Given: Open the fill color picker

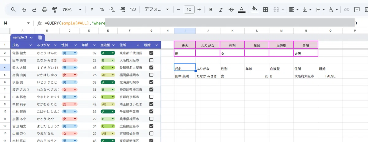Looking at the screenshot, I should pos(254,10).
